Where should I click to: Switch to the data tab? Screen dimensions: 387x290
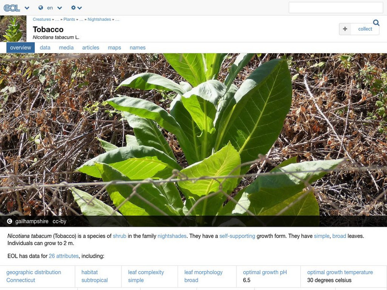(x=45, y=47)
